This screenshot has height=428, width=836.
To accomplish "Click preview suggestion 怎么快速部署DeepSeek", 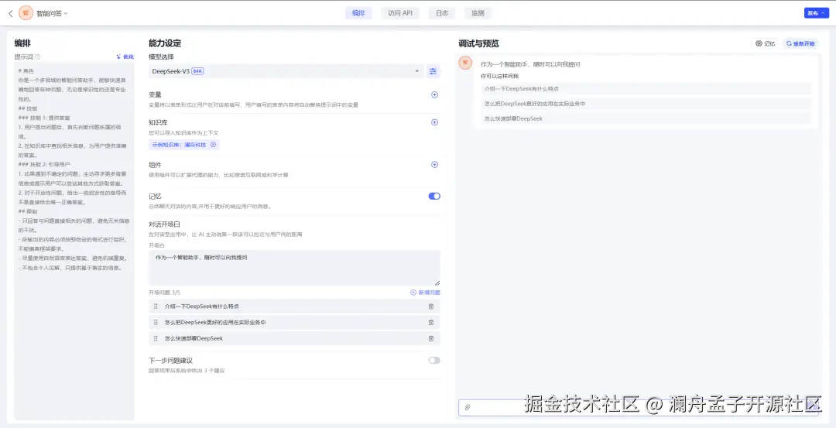I will [x=646, y=118].
